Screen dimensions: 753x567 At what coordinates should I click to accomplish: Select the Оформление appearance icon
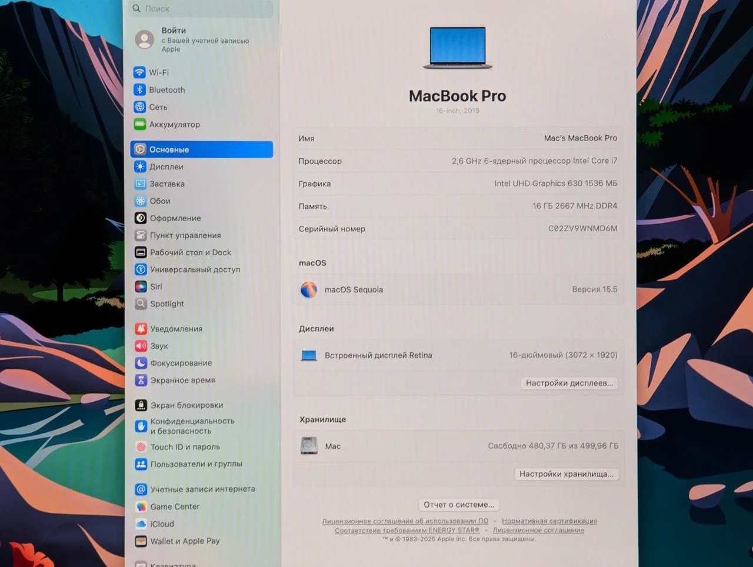141,218
